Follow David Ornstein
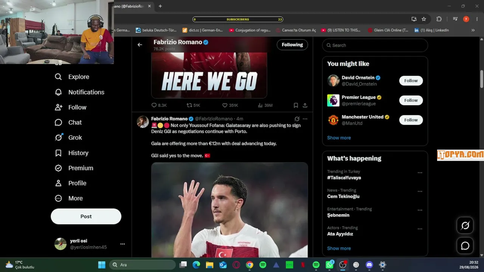The image size is (484, 272). 411,80
